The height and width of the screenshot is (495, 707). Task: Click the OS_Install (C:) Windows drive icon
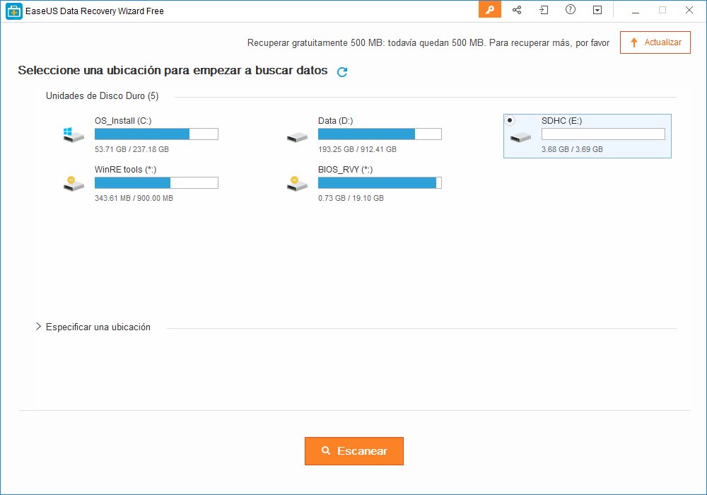[72, 136]
